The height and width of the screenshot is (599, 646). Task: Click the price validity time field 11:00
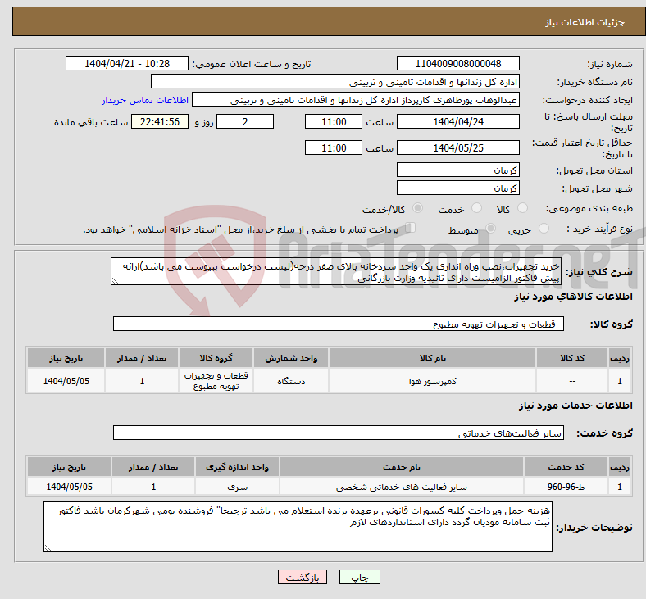(x=334, y=147)
